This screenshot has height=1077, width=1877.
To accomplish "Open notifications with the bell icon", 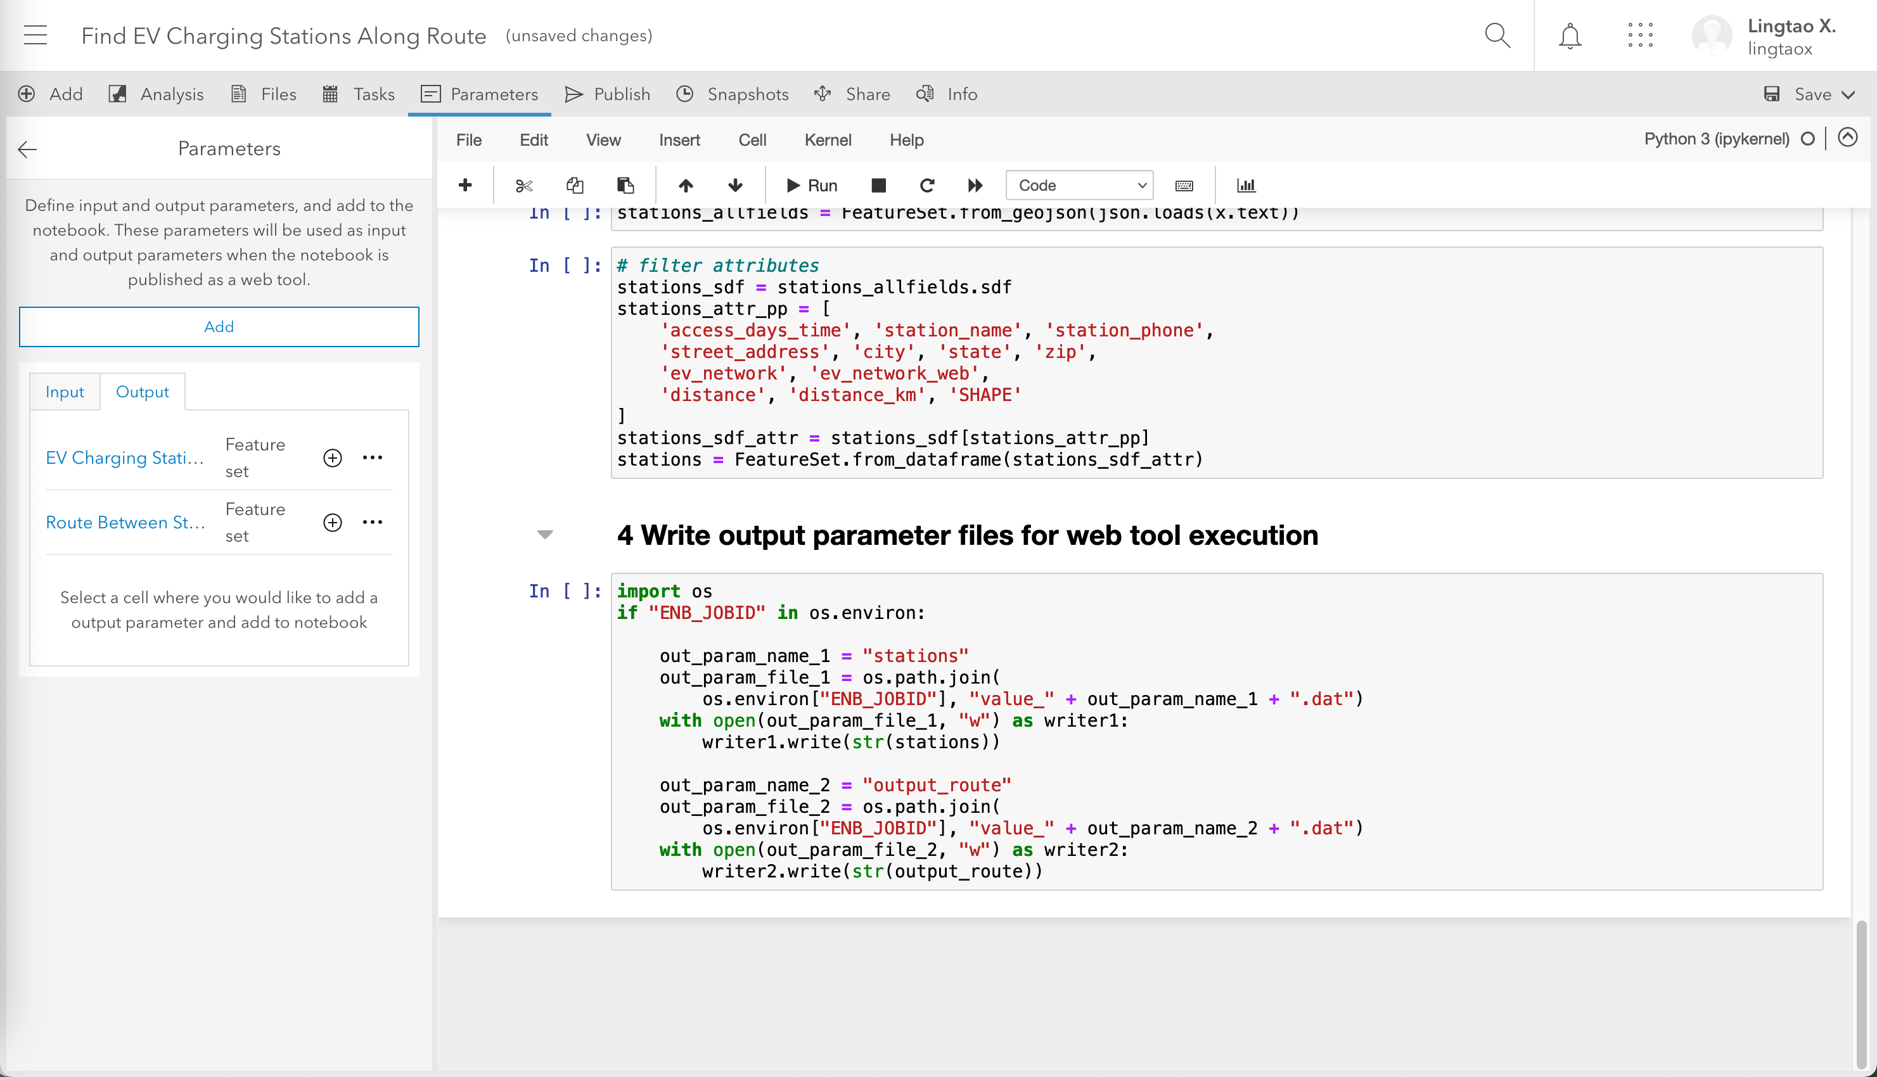I will (x=1569, y=35).
